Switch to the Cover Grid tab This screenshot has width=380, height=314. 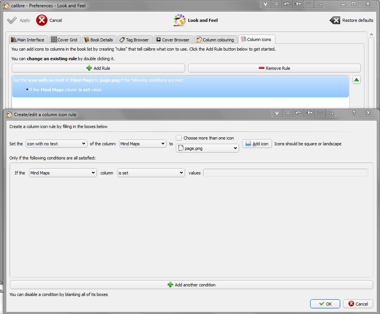(64, 39)
